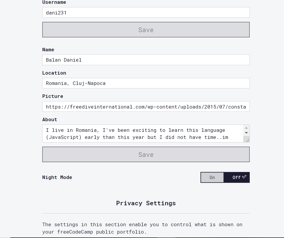Click the Save button below the Username field
This screenshot has width=284, height=238.
pos(146,30)
